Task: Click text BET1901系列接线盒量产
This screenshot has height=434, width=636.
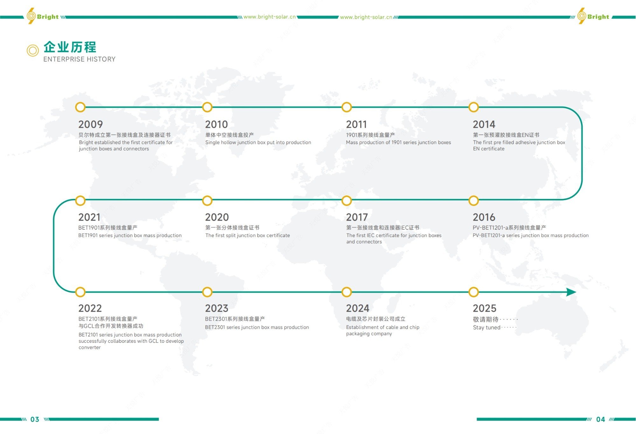Action: pyautogui.click(x=108, y=228)
